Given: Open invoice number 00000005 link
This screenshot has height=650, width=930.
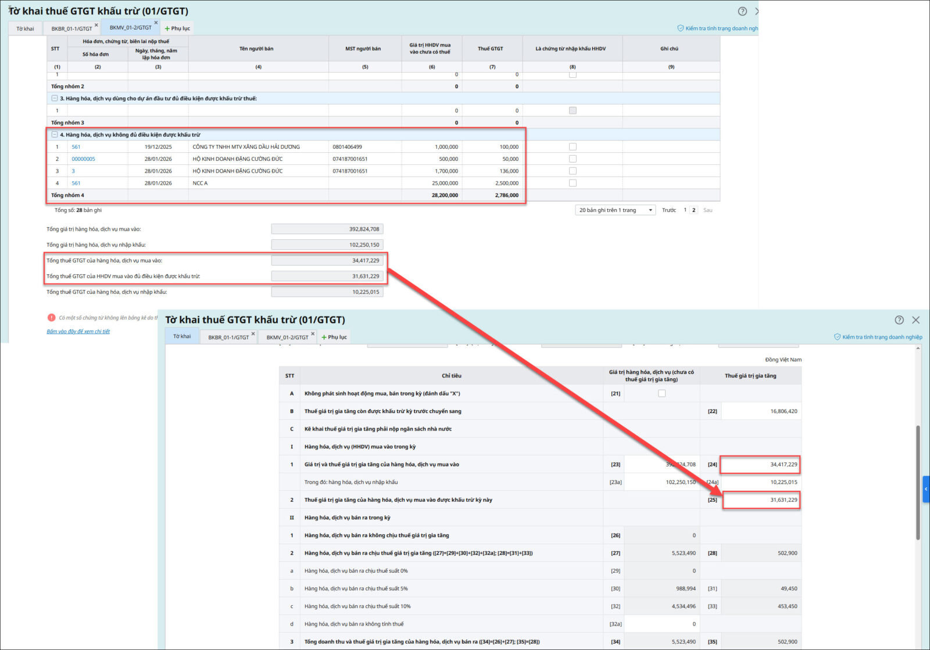Looking at the screenshot, I should (83, 159).
